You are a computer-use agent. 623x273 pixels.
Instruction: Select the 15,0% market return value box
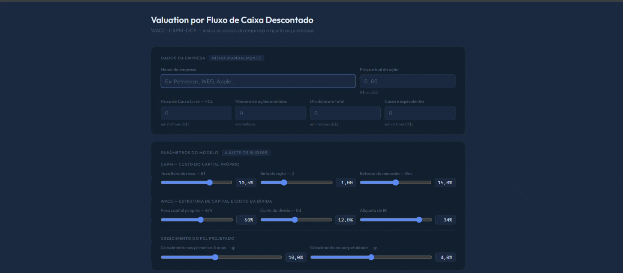[x=445, y=183]
